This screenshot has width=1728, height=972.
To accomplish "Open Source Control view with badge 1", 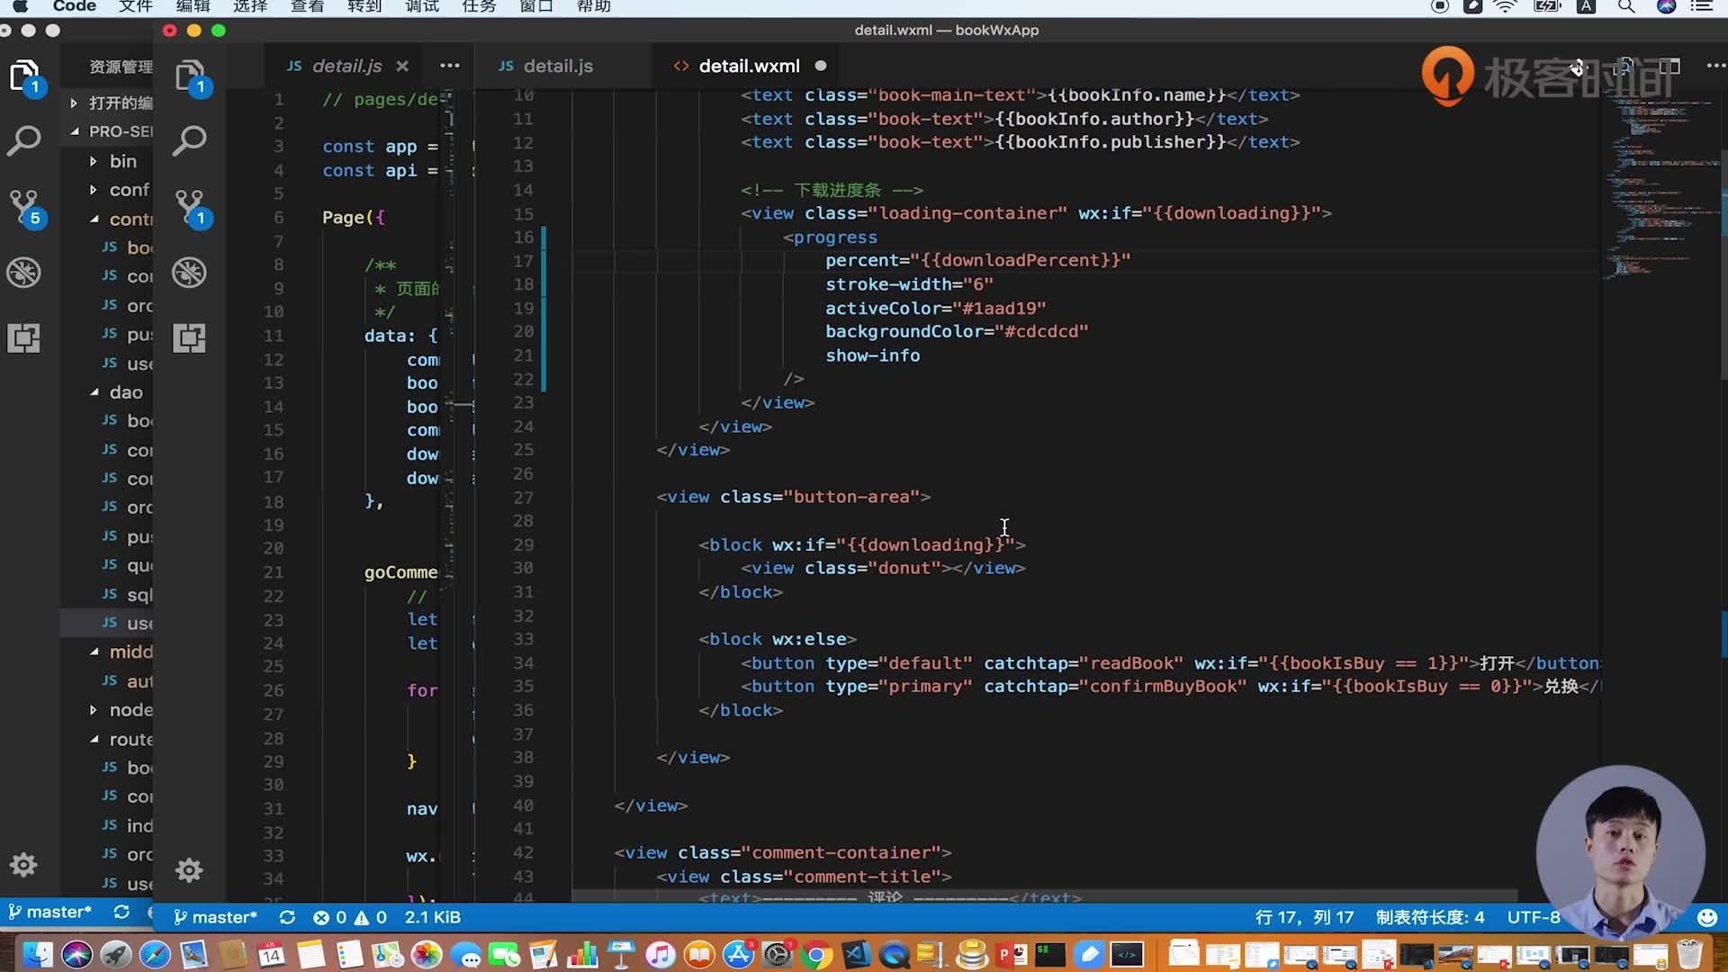I will (x=190, y=207).
